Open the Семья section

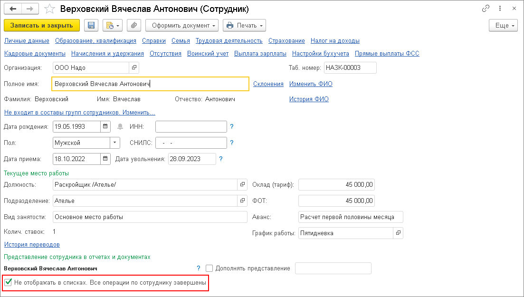click(181, 41)
